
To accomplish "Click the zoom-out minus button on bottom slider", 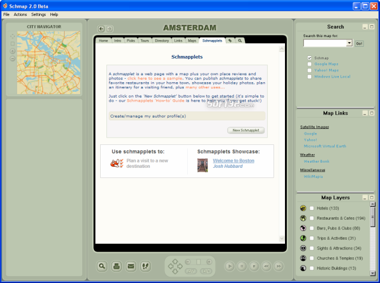I will coord(188,262).
